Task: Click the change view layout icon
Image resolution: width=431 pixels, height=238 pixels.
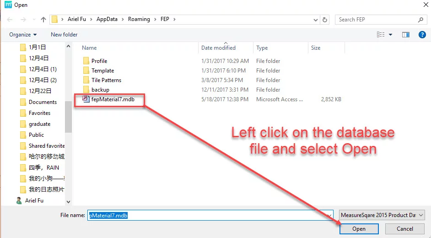Action: click(x=380, y=35)
